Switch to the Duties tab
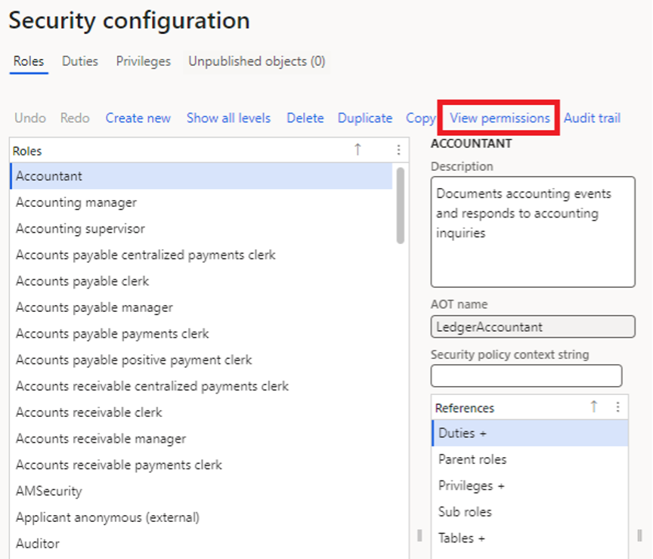Viewport: 653px width, 559px height. (79, 61)
